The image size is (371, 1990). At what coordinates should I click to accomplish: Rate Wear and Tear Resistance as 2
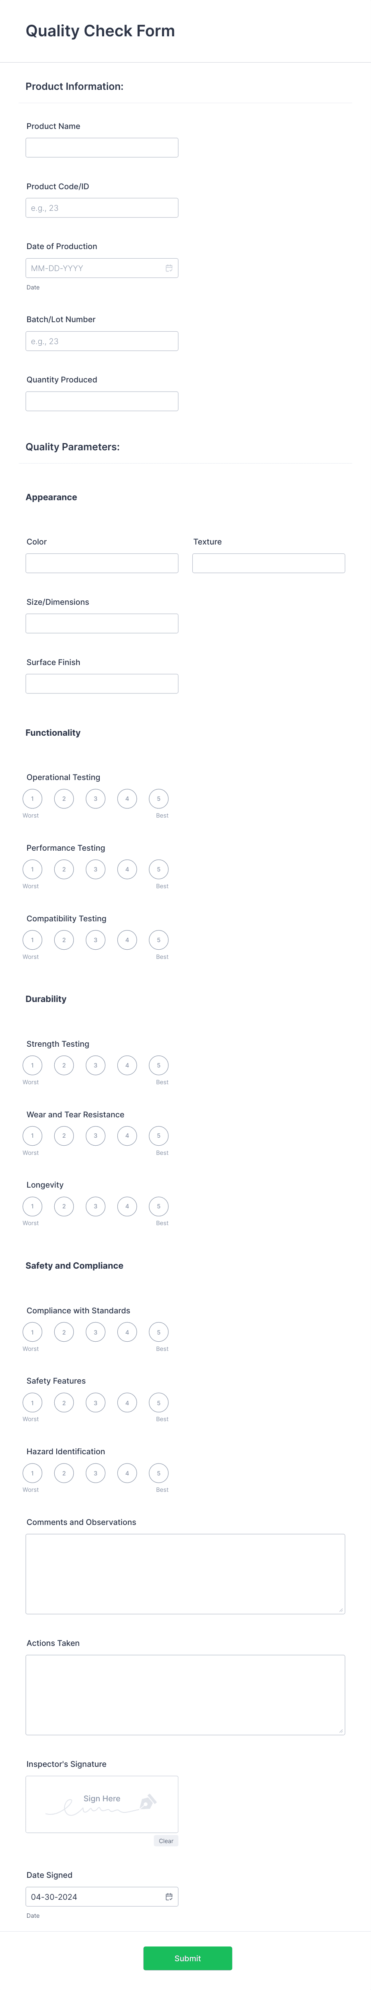point(63,1136)
